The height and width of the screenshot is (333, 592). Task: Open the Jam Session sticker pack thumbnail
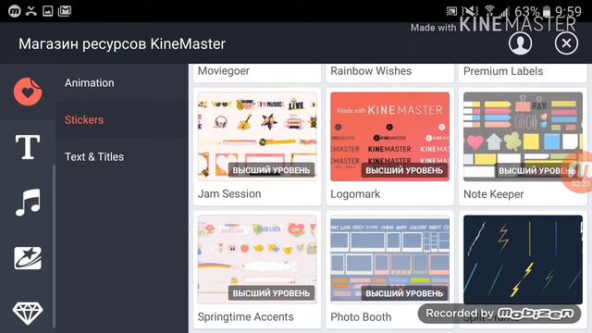coord(257,137)
